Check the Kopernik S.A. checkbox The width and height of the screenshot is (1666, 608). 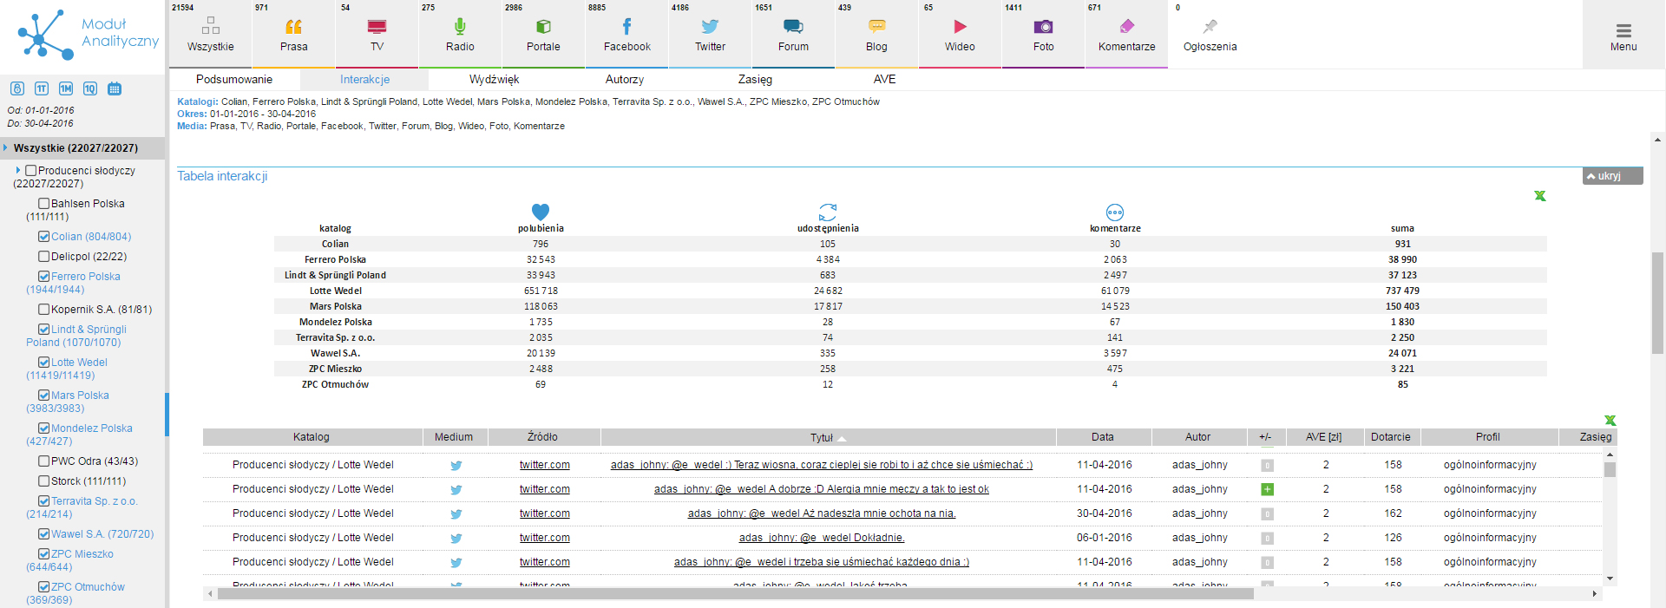[43, 310]
